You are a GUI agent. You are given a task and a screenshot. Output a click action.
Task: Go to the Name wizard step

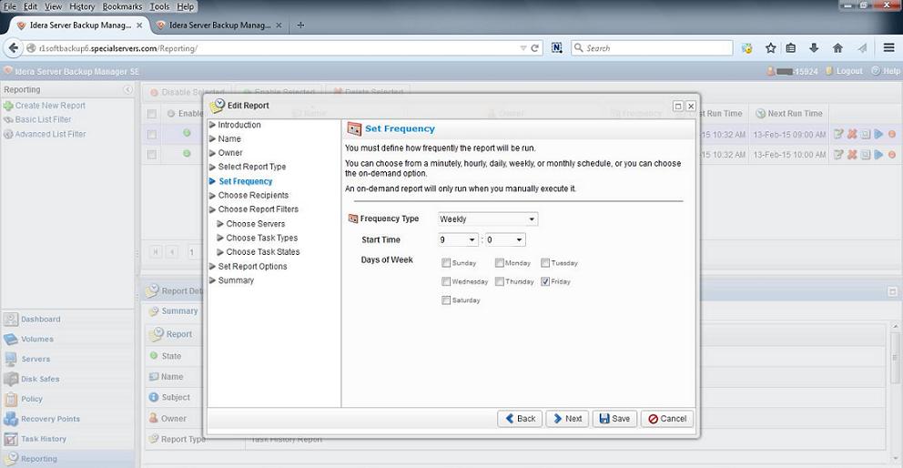coord(229,139)
